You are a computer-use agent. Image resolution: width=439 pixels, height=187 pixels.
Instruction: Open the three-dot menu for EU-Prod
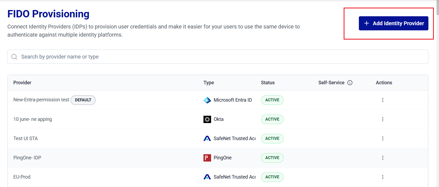click(x=383, y=177)
